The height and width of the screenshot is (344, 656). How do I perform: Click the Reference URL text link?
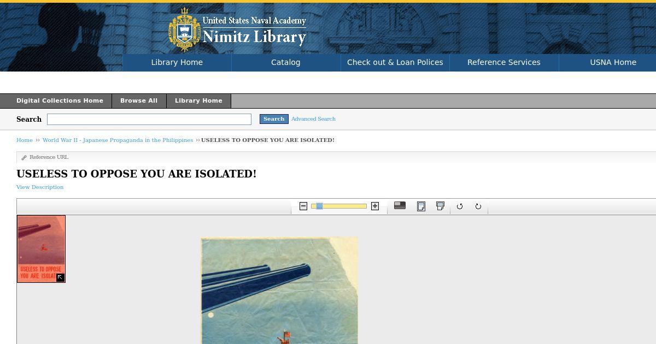(x=49, y=157)
